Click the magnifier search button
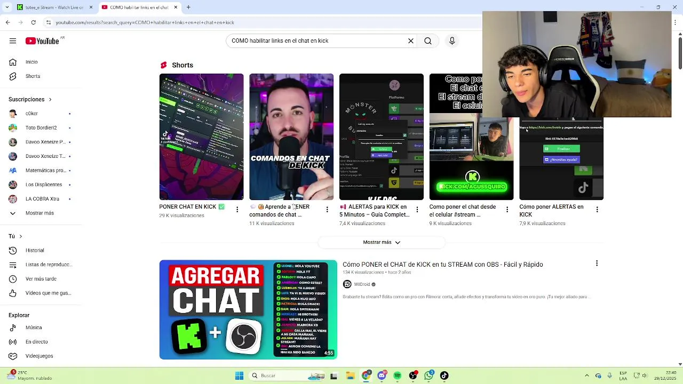The image size is (683, 384). point(428,41)
